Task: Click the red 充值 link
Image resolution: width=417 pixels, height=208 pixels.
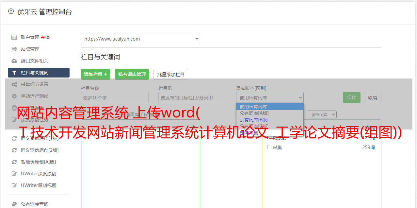Action: [x=45, y=37]
